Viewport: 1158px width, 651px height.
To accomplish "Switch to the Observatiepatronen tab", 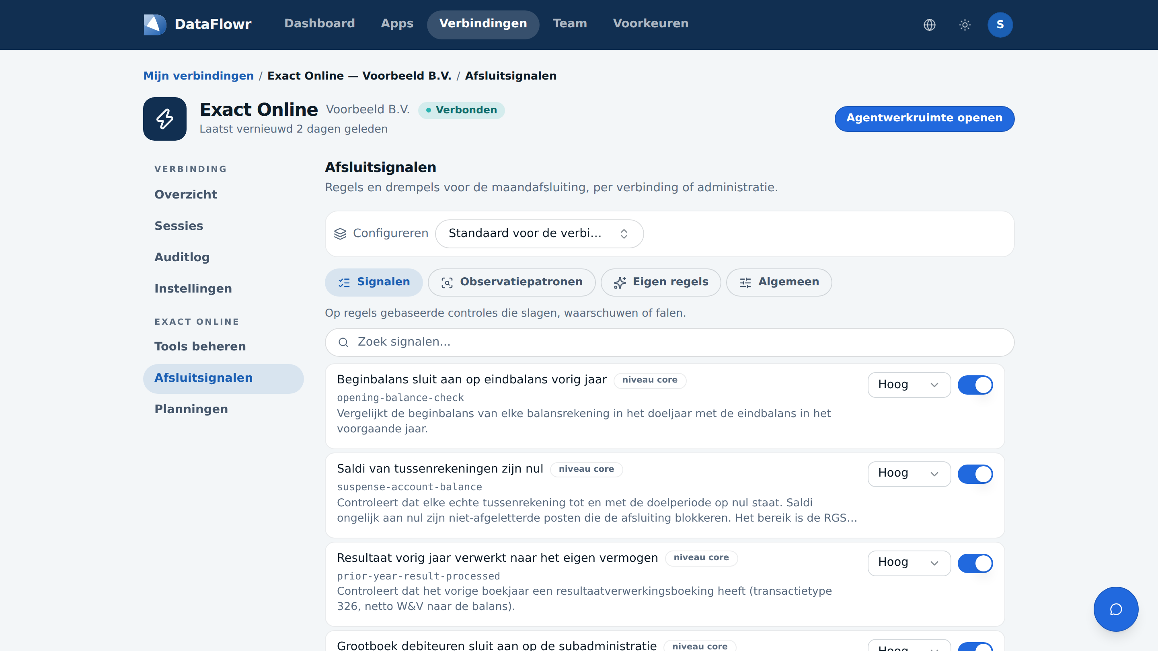I will [x=511, y=282].
